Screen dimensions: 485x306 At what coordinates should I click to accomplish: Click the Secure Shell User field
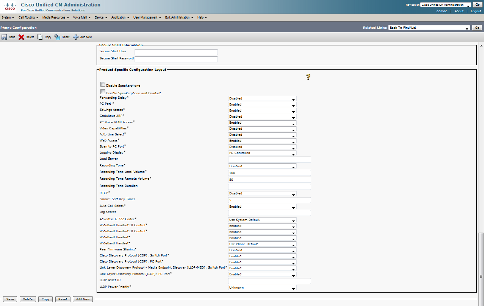176,52
